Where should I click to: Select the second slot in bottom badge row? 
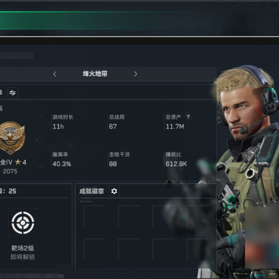(129, 250)
